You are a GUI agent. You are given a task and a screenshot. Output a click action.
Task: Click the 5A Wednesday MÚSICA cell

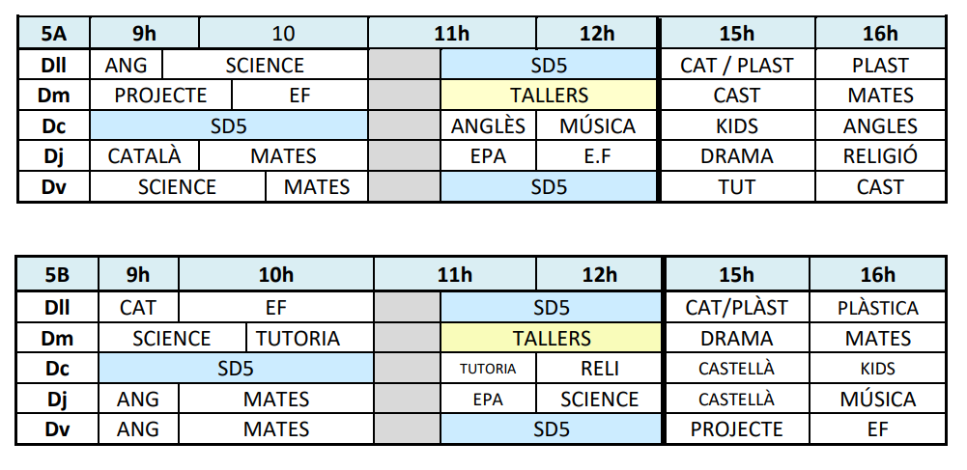(597, 126)
